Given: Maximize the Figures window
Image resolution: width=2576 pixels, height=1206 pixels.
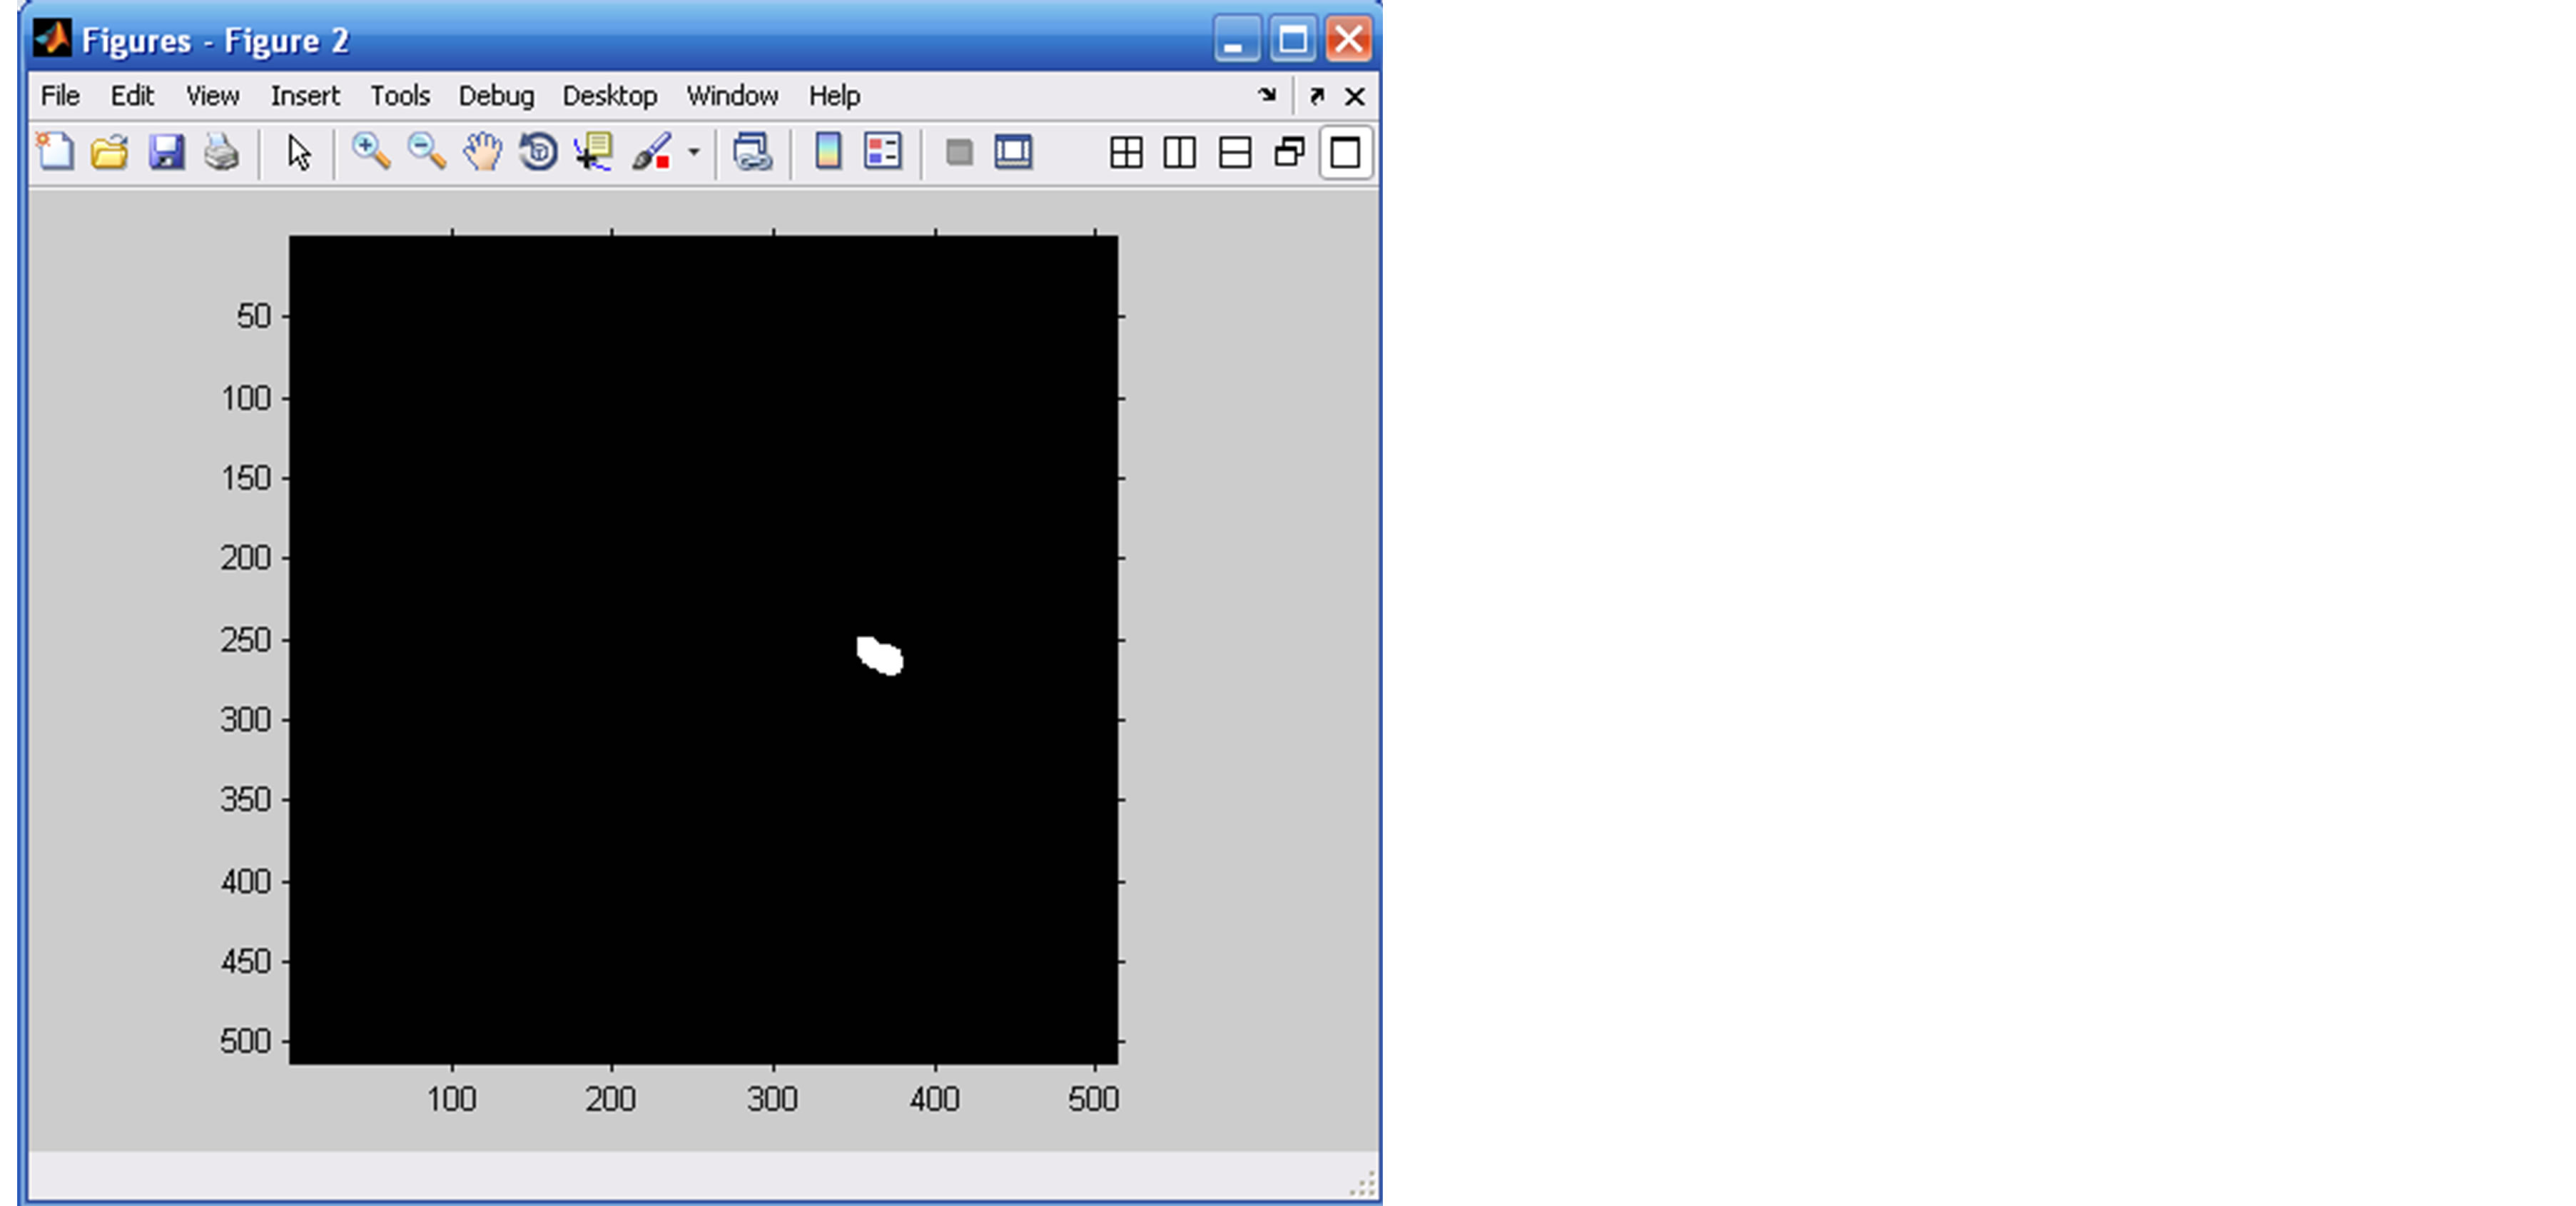Looking at the screenshot, I should [x=1292, y=40].
